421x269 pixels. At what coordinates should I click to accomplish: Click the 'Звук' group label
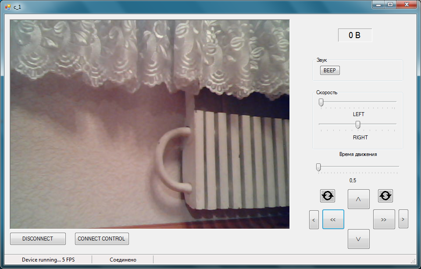(321, 60)
